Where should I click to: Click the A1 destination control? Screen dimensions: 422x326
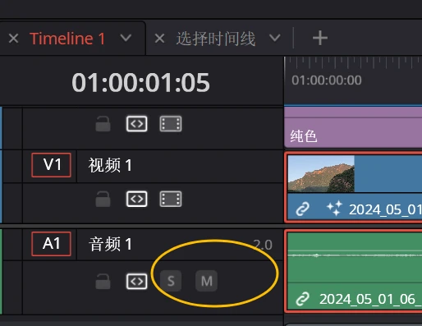coord(52,244)
